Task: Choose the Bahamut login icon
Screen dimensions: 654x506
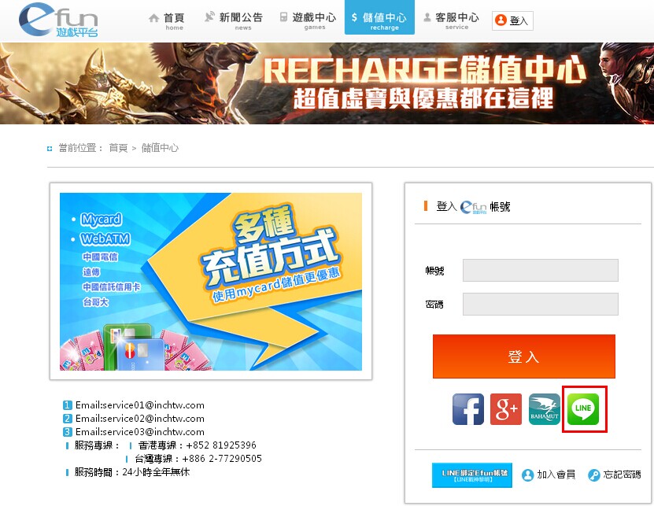Action: pyautogui.click(x=545, y=409)
